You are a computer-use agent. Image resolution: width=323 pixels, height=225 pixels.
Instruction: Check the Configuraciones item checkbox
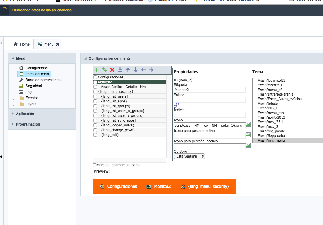pyautogui.click(x=95, y=77)
